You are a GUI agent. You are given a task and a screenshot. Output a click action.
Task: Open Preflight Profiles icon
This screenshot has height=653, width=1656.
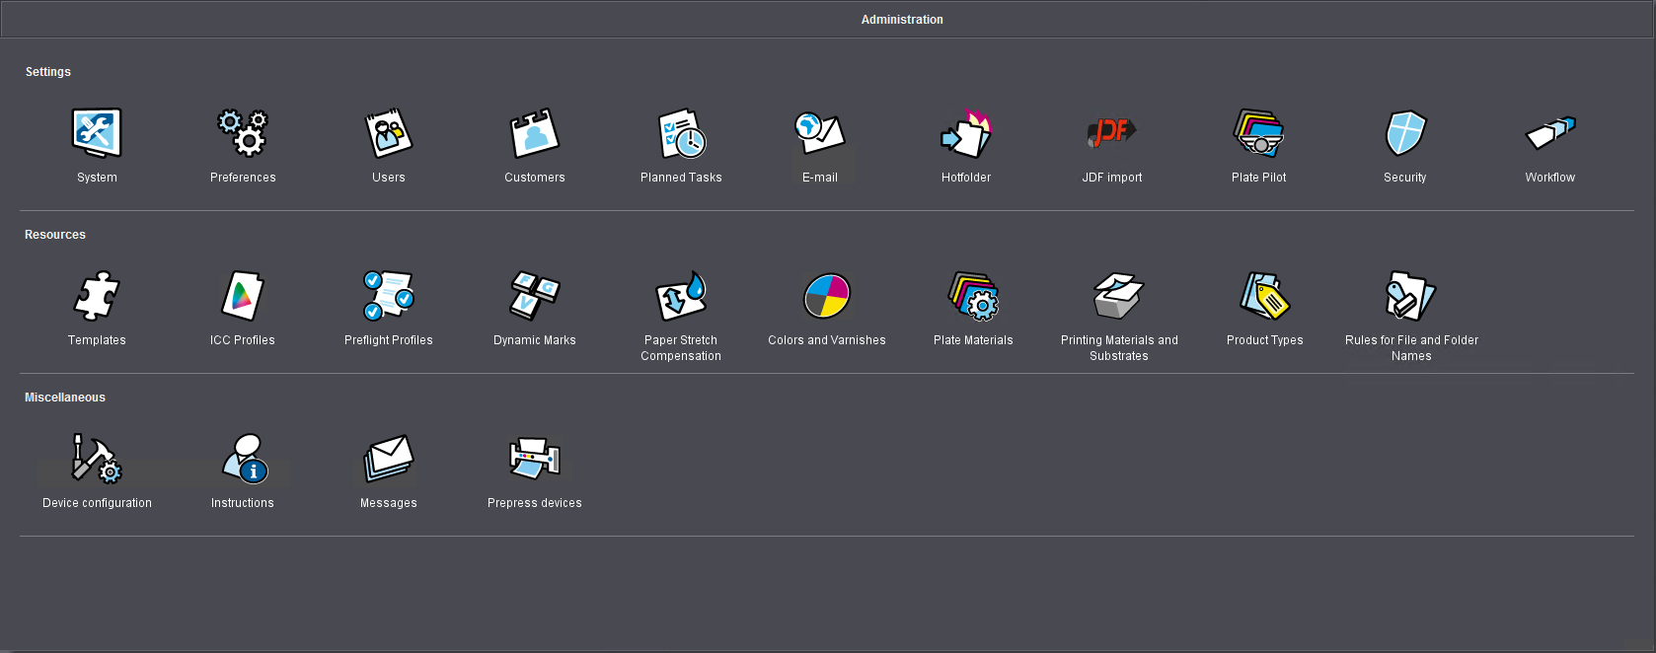[389, 296]
